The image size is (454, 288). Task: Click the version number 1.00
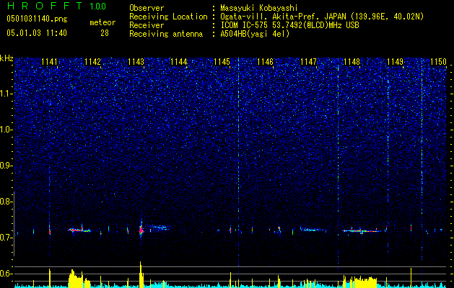coord(98,6)
